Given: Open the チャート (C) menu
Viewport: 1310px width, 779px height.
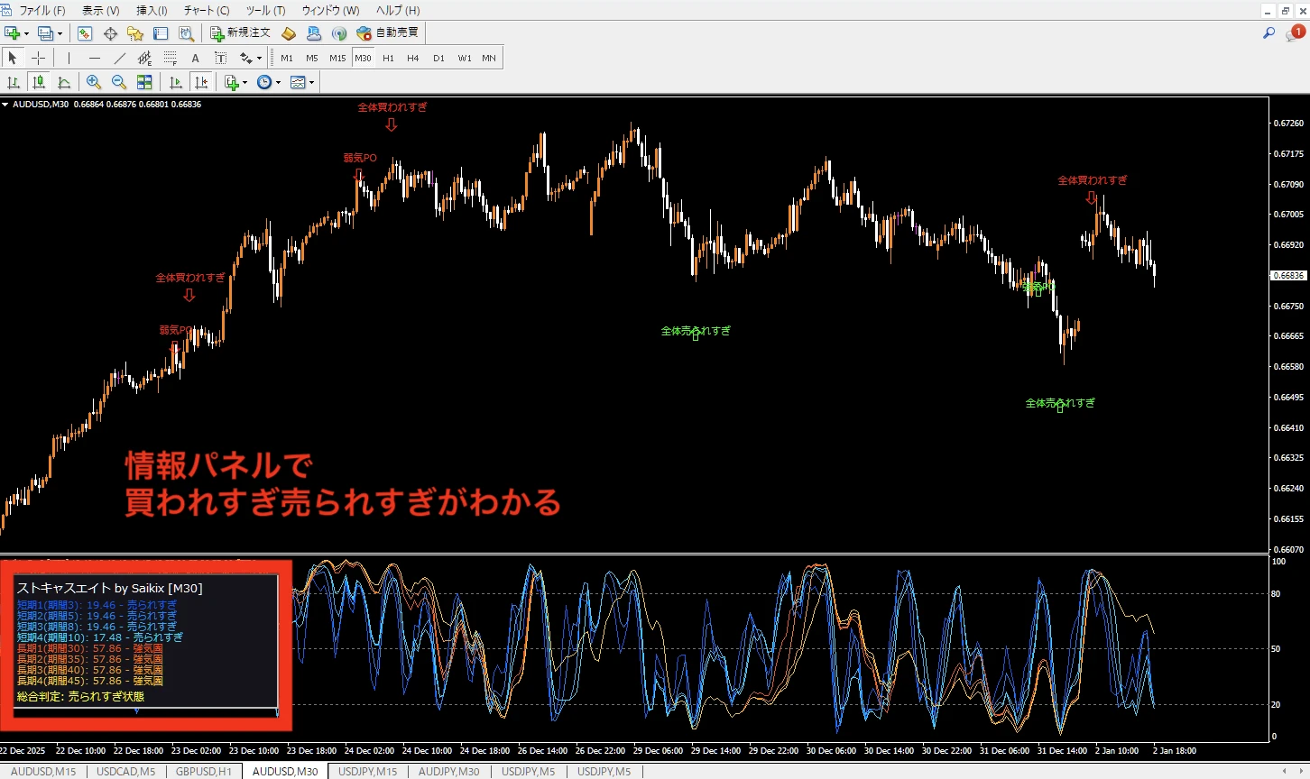Looking at the screenshot, I should click(x=207, y=11).
